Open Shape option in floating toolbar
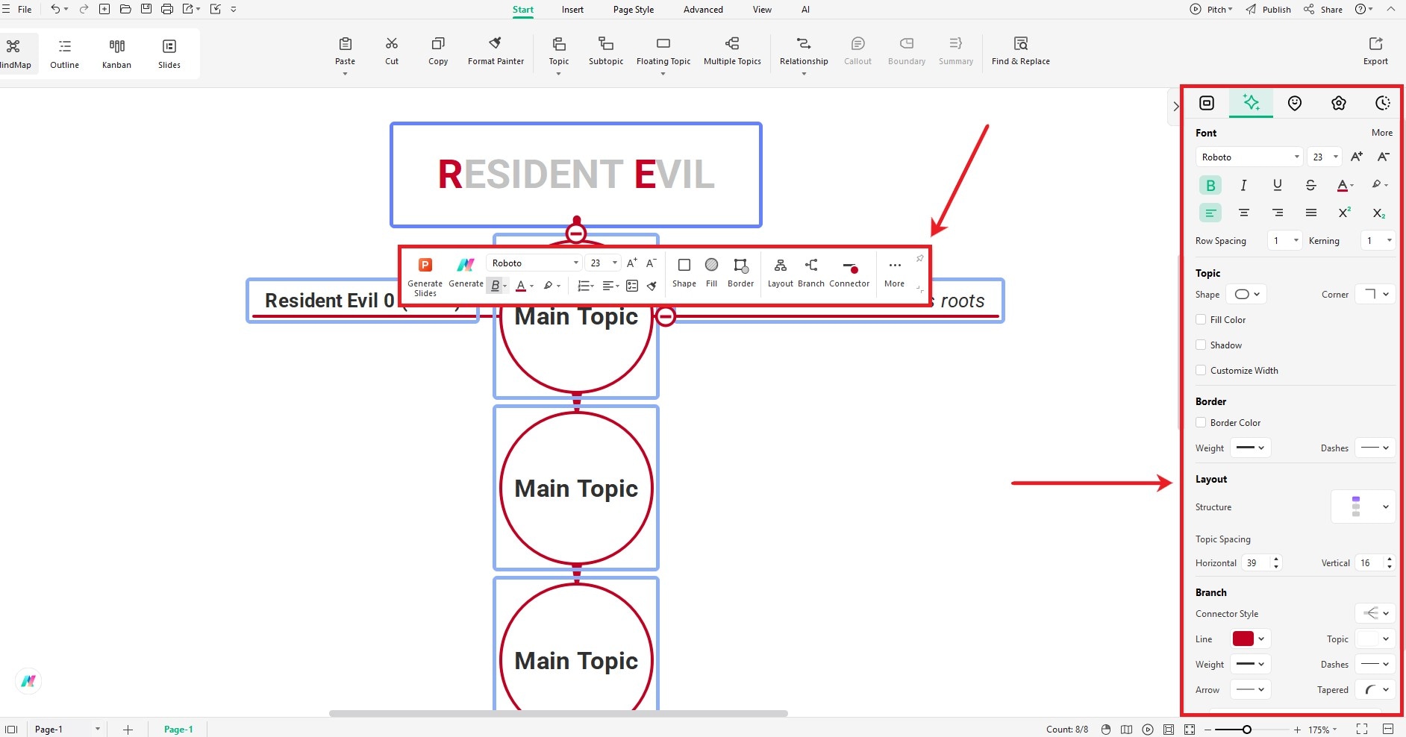This screenshot has height=737, width=1406. pos(684,273)
